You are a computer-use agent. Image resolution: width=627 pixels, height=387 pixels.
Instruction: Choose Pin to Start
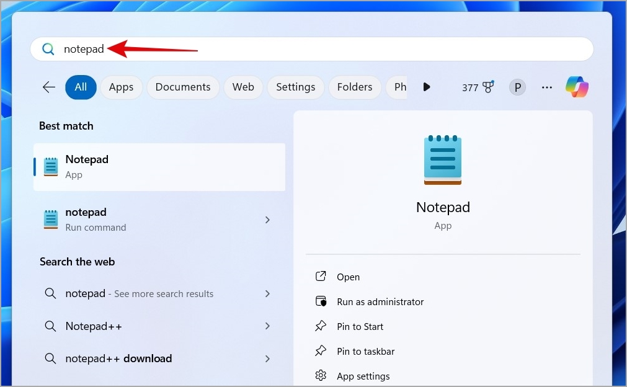(x=360, y=327)
